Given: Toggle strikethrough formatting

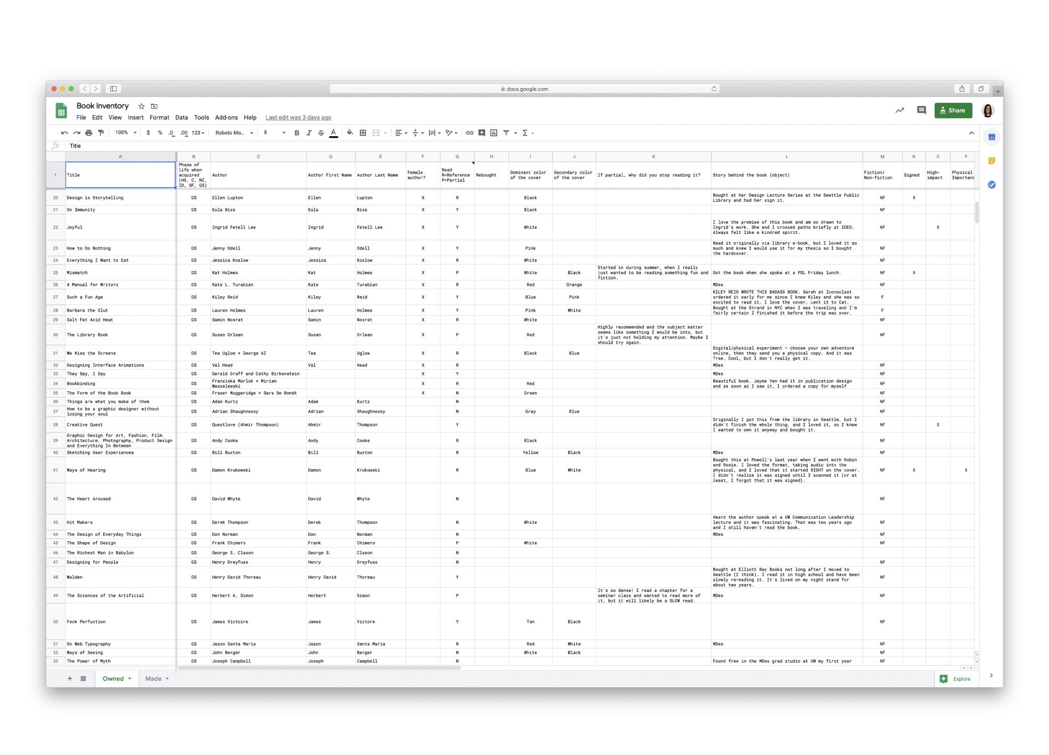Looking at the screenshot, I should click(x=321, y=133).
